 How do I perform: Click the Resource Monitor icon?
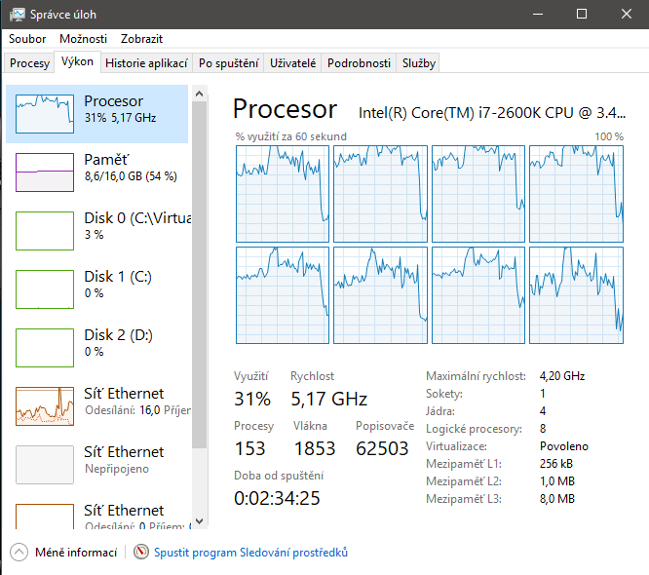point(141,553)
